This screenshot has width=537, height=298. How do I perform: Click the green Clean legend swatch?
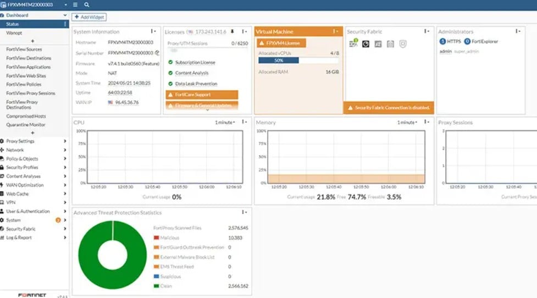[x=156, y=286]
